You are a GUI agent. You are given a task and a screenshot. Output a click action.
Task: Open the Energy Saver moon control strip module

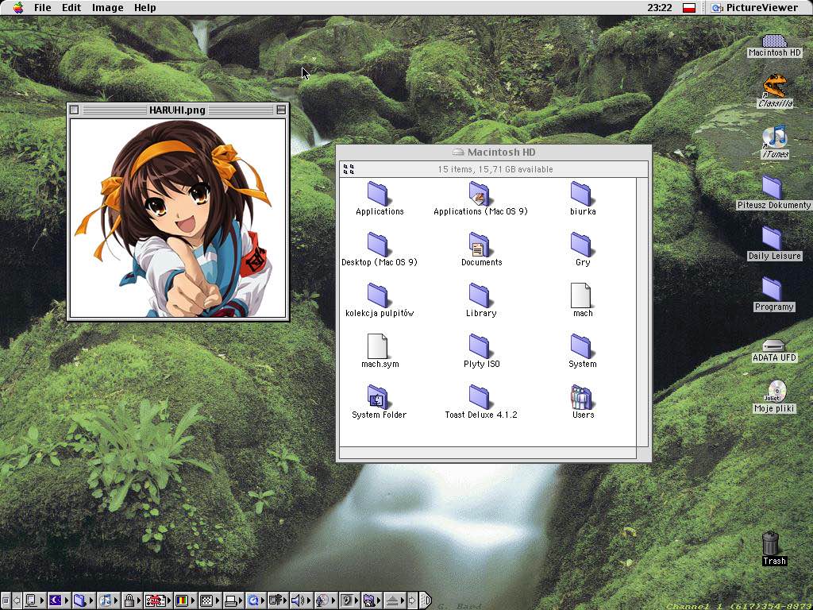tap(59, 600)
